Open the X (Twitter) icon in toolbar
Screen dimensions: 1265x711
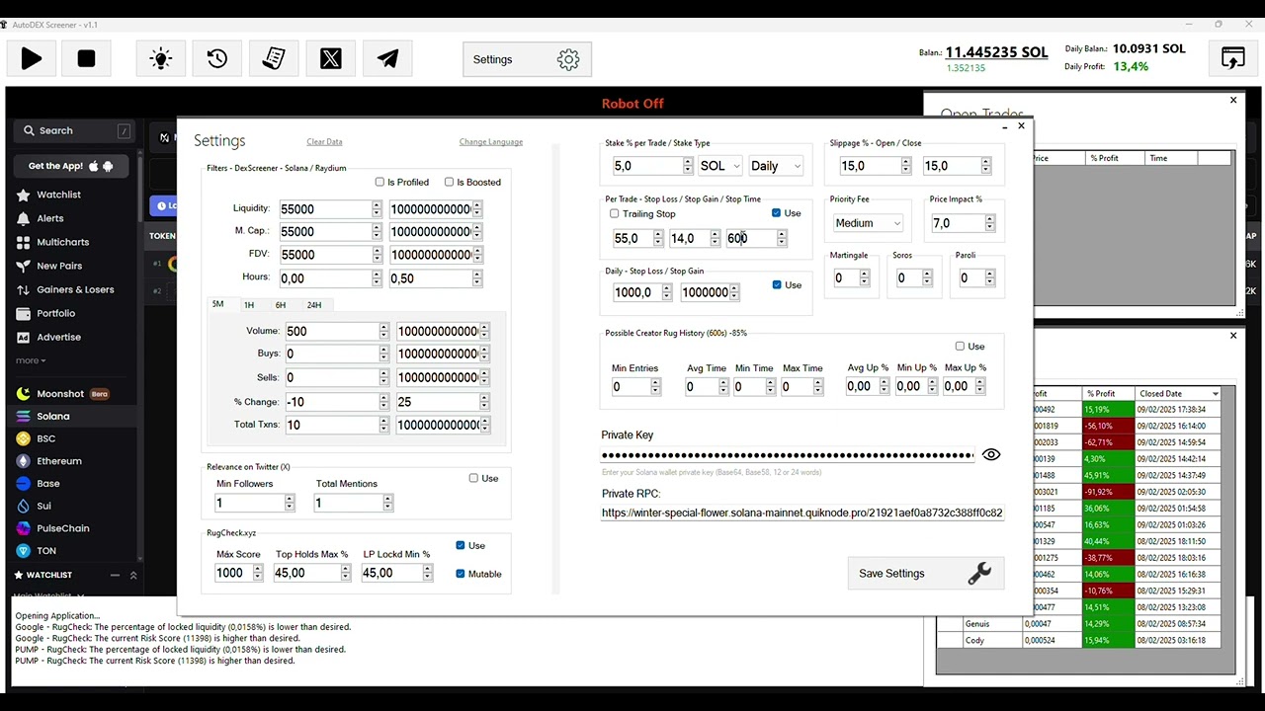[331, 59]
